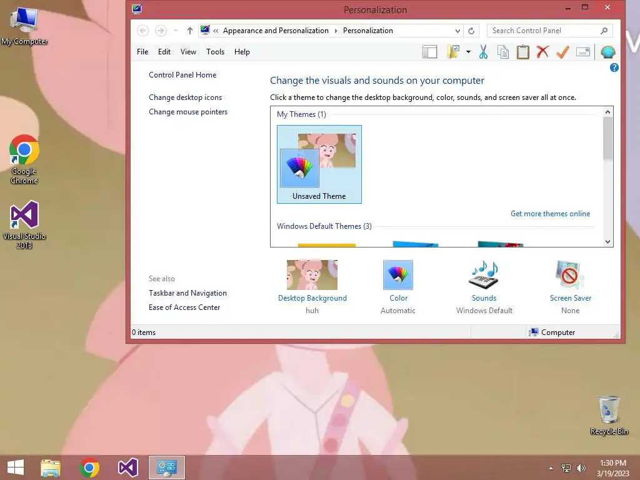The width and height of the screenshot is (640, 480).
Task: Click My Computer desktop icon
Action: pyautogui.click(x=24, y=26)
